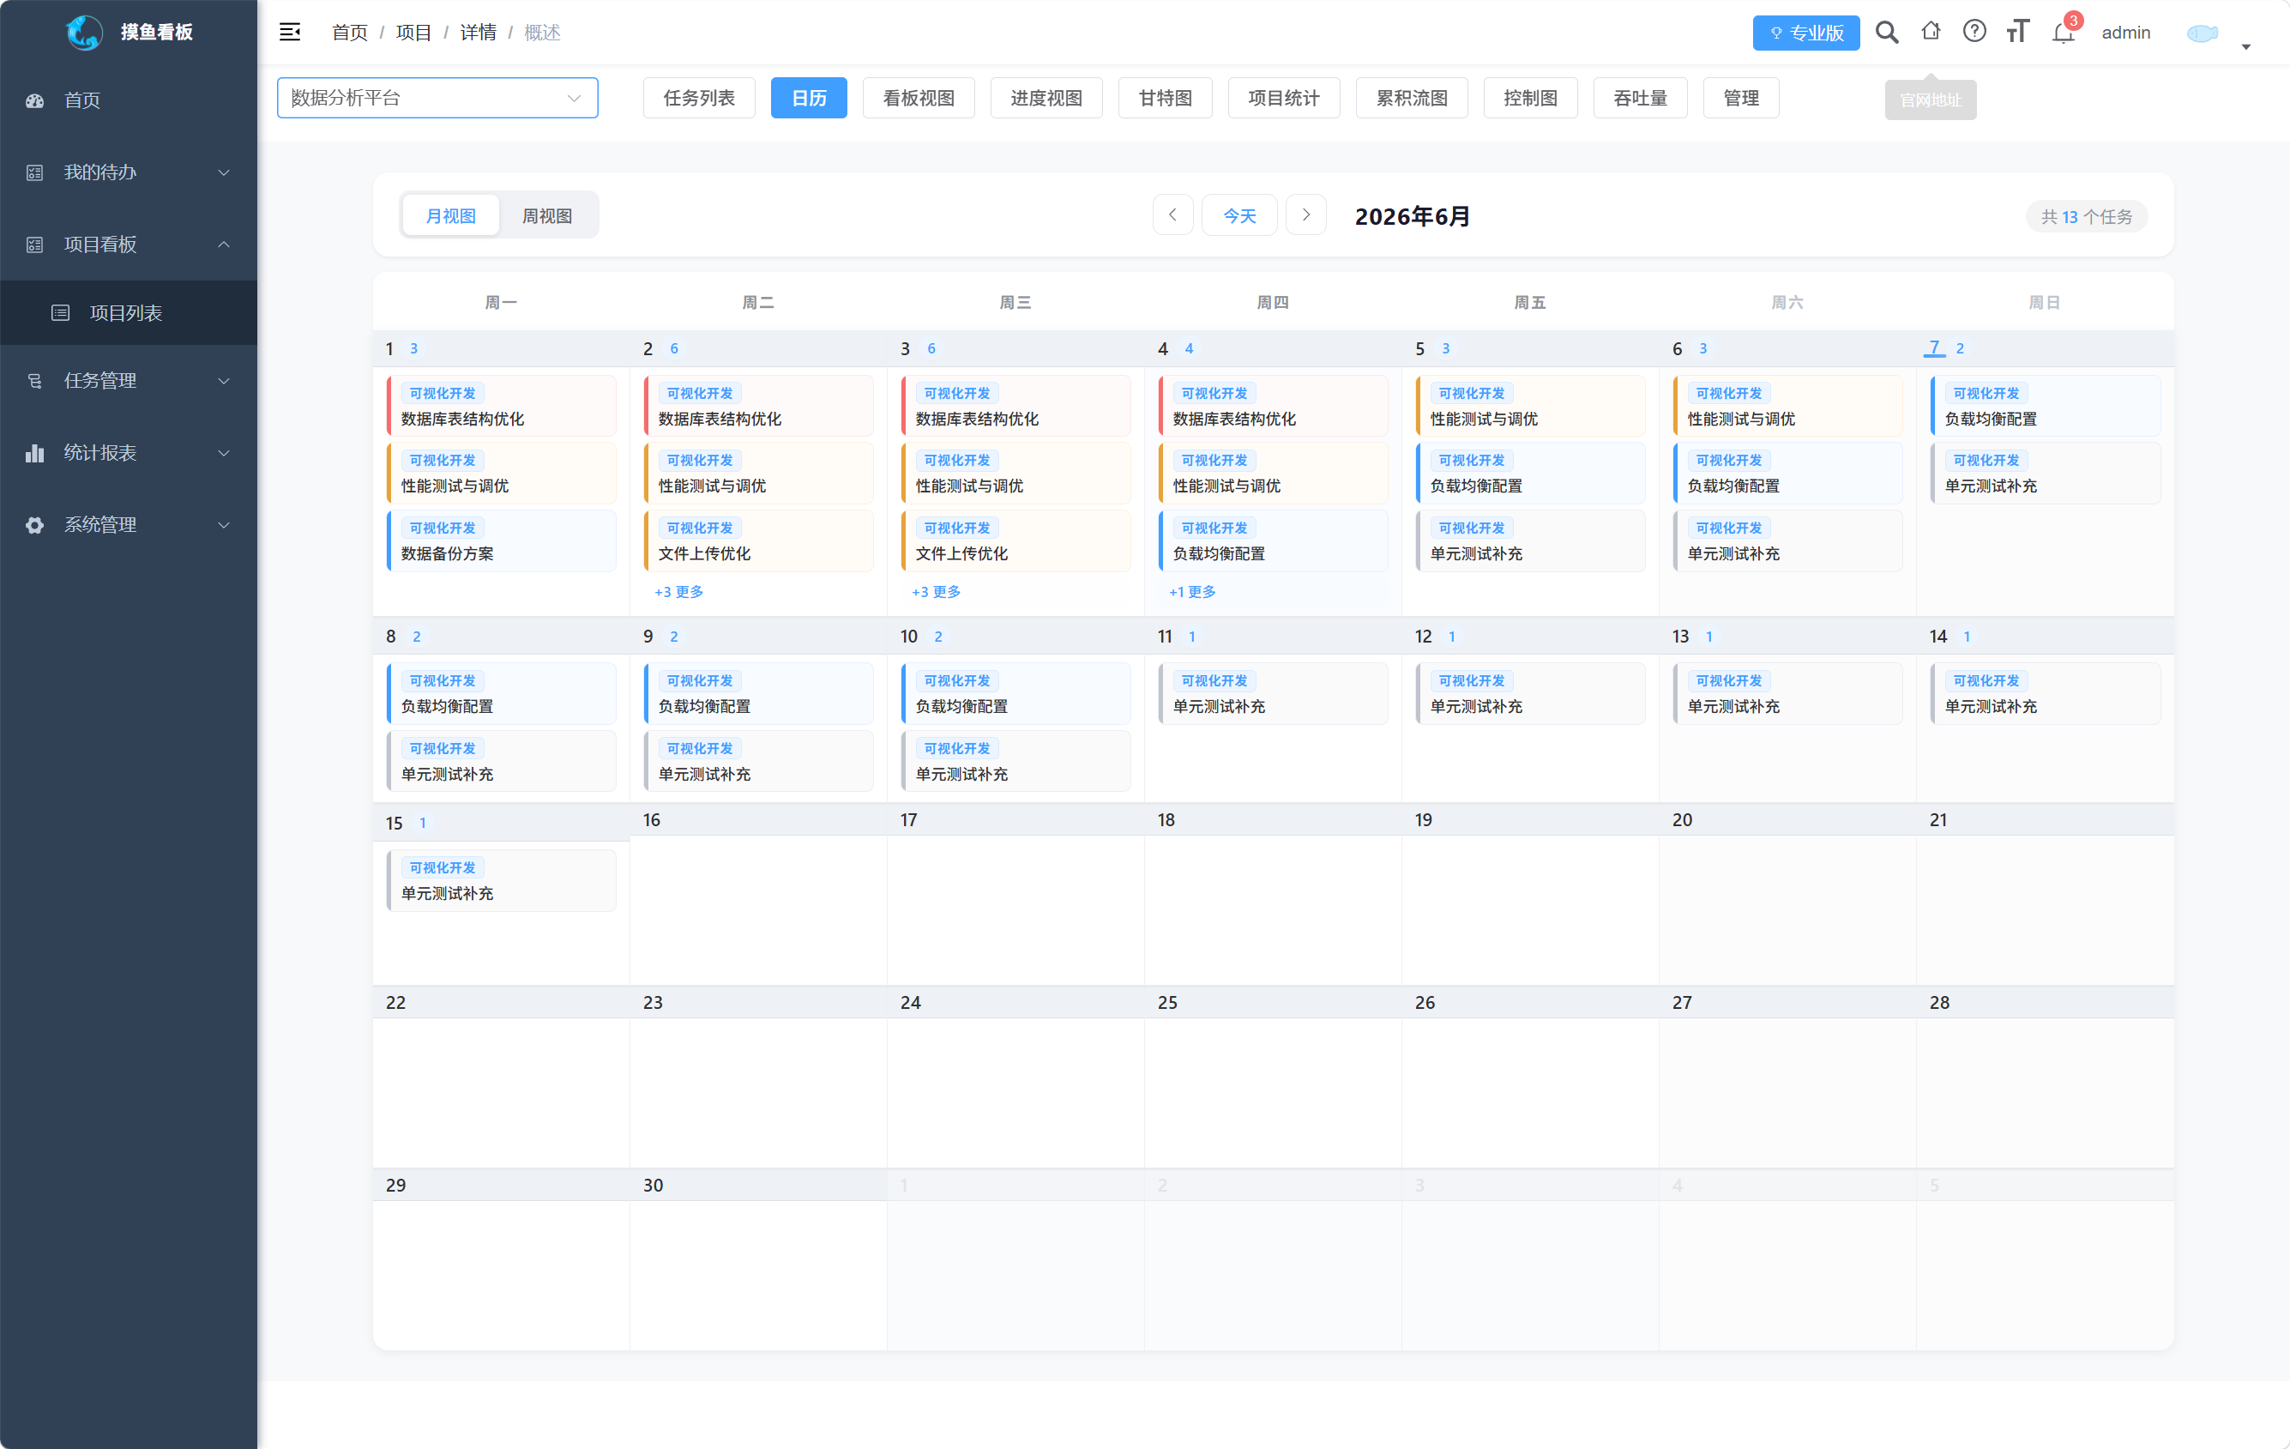This screenshot has height=1449, width=2290.
Task: Open the 任务列表 tab
Action: click(x=699, y=98)
